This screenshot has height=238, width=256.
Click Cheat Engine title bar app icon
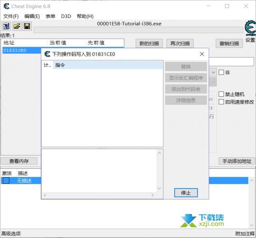coord(6,6)
